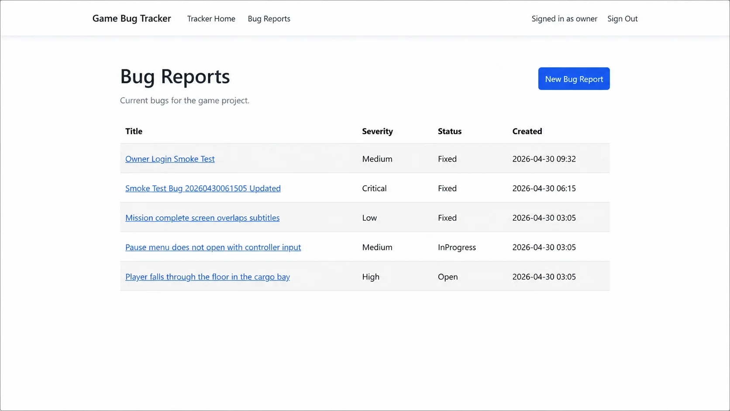The image size is (730, 411).
Task: Open Tracker Home in the navbar
Action: [211, 18]
